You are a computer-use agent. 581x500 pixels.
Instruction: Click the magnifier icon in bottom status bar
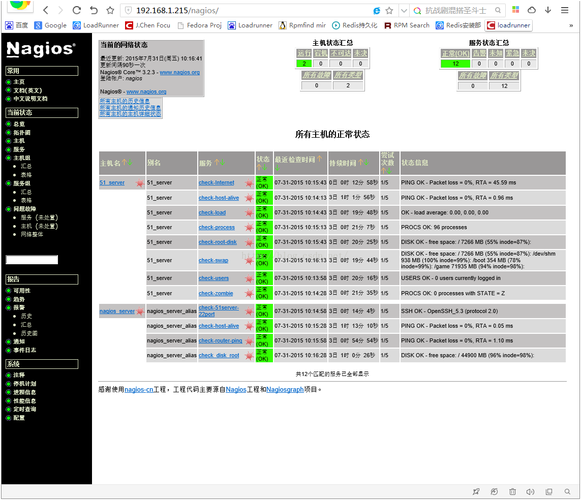(x=567, y=492)
